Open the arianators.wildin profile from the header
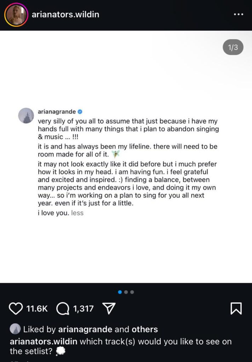The height and width of the screenshot is (362, 252). [x=65, y=14]
